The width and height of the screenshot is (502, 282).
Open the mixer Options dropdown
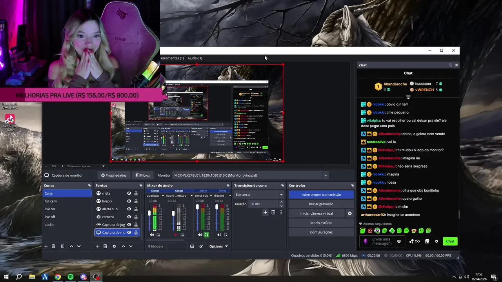[218, 246]
